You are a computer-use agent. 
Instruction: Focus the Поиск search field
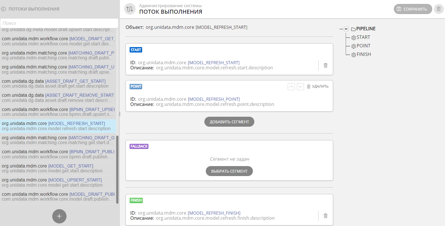(59, 23)
